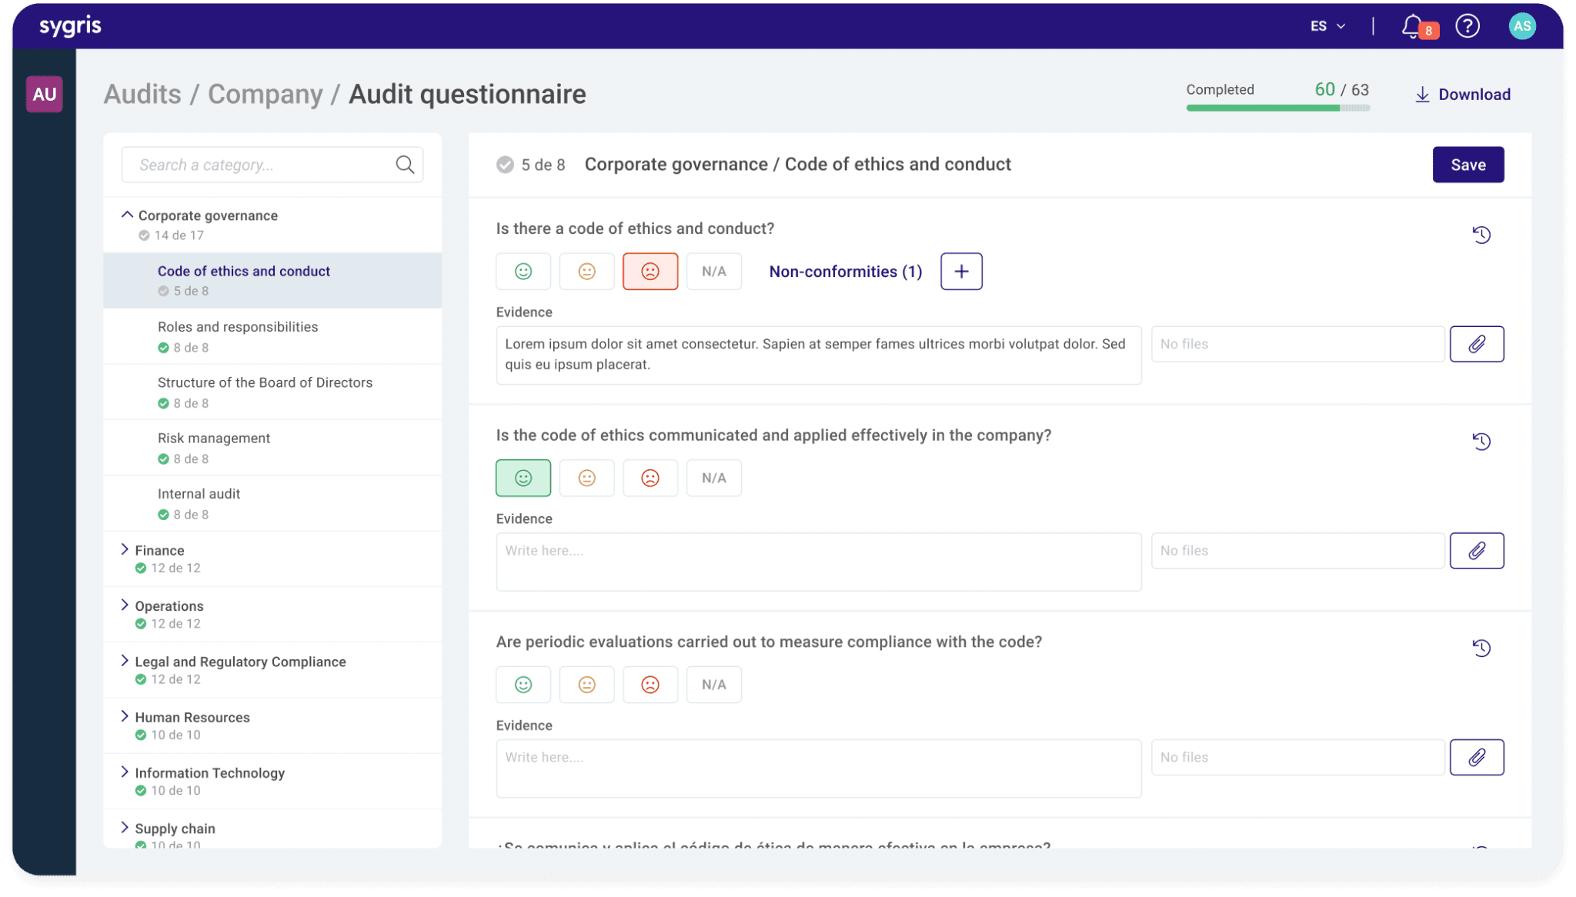Select neutral face for periodic evaluations question
1576x897 pixels.
[x=586, y=685]
